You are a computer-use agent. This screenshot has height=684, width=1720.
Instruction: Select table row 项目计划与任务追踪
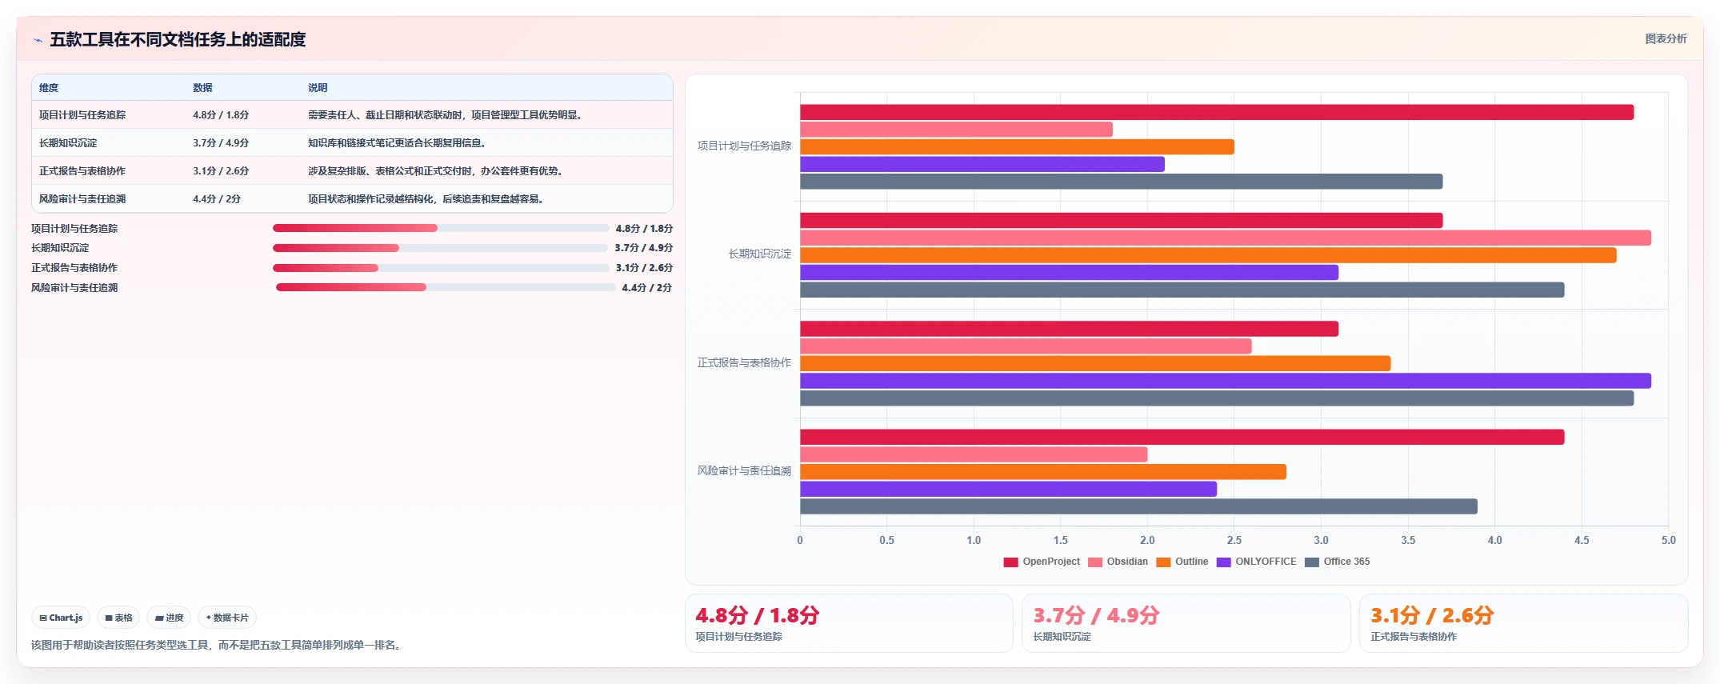coord(352,115)
